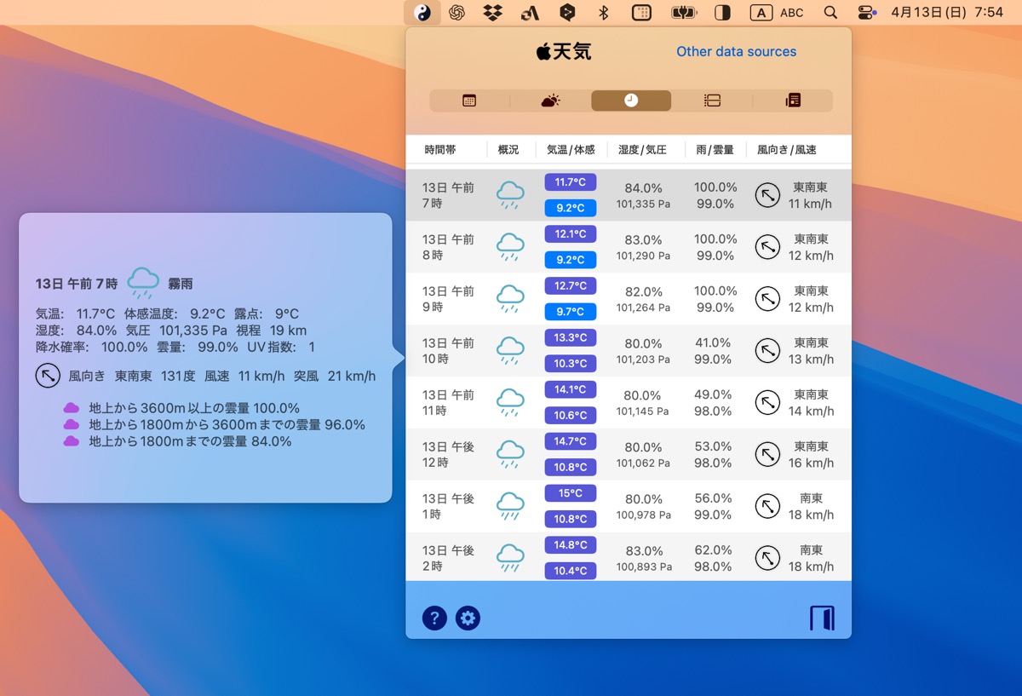Click the wind arrow icon for 14 km/h row
Image resolution: width=1022 pixels, height=696 pixels.
(x=767, y=403)
